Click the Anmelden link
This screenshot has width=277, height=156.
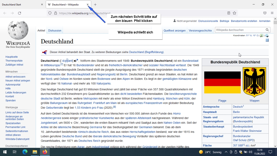pyautogui.click(x=265, y=21)
